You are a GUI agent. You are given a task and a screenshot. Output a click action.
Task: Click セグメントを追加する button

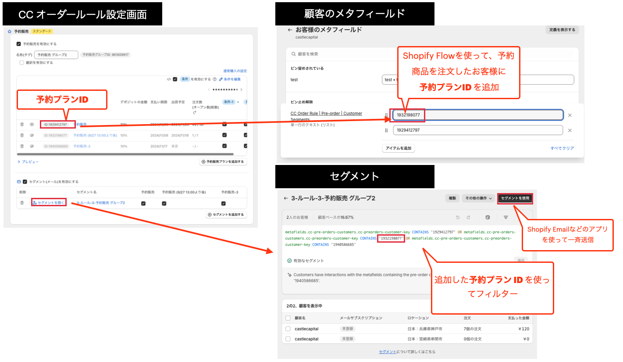(x=227, y=215)
